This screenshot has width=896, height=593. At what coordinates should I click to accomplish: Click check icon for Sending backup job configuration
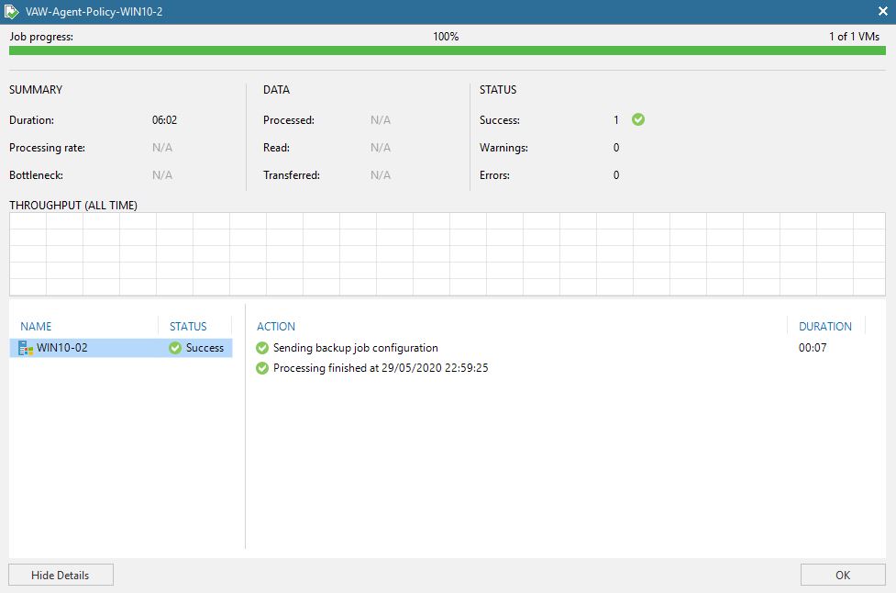262,348
